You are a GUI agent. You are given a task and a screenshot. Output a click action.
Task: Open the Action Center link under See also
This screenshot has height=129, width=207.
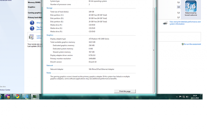tap(5, 90)
